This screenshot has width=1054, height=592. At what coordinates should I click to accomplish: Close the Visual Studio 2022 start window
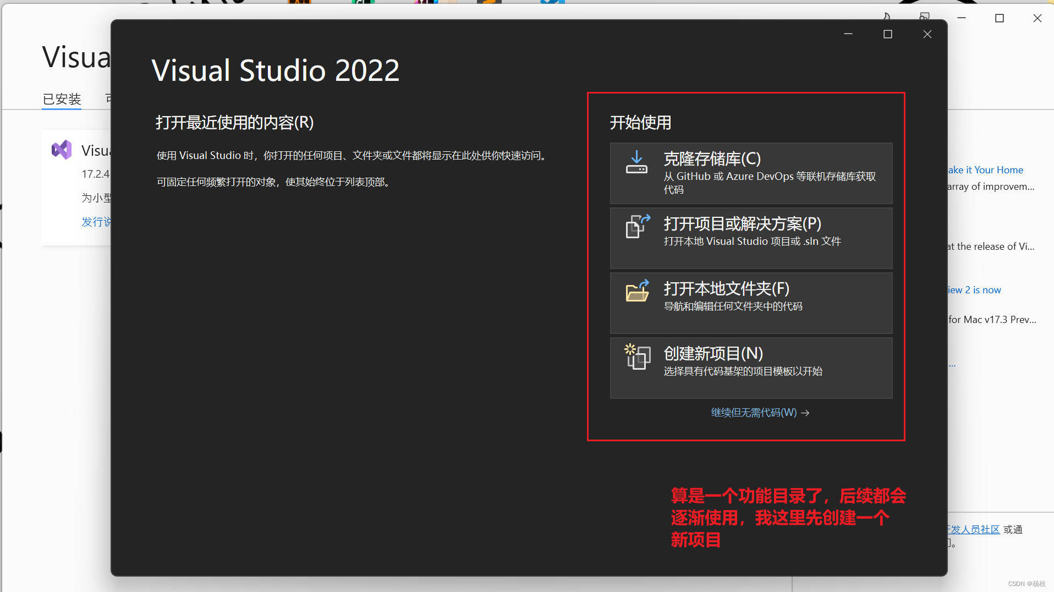927,34
